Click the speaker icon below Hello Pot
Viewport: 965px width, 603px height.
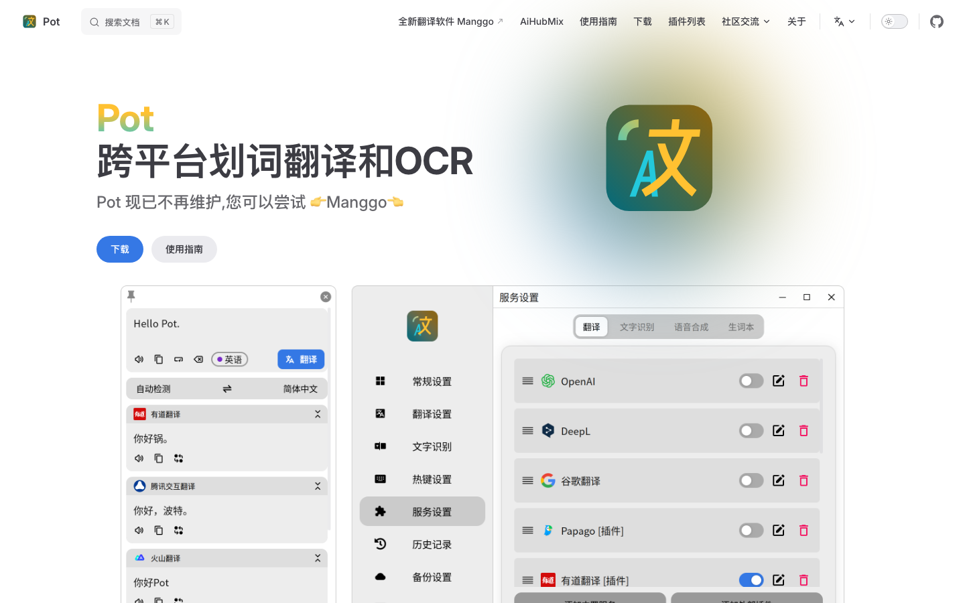point(139,359)
